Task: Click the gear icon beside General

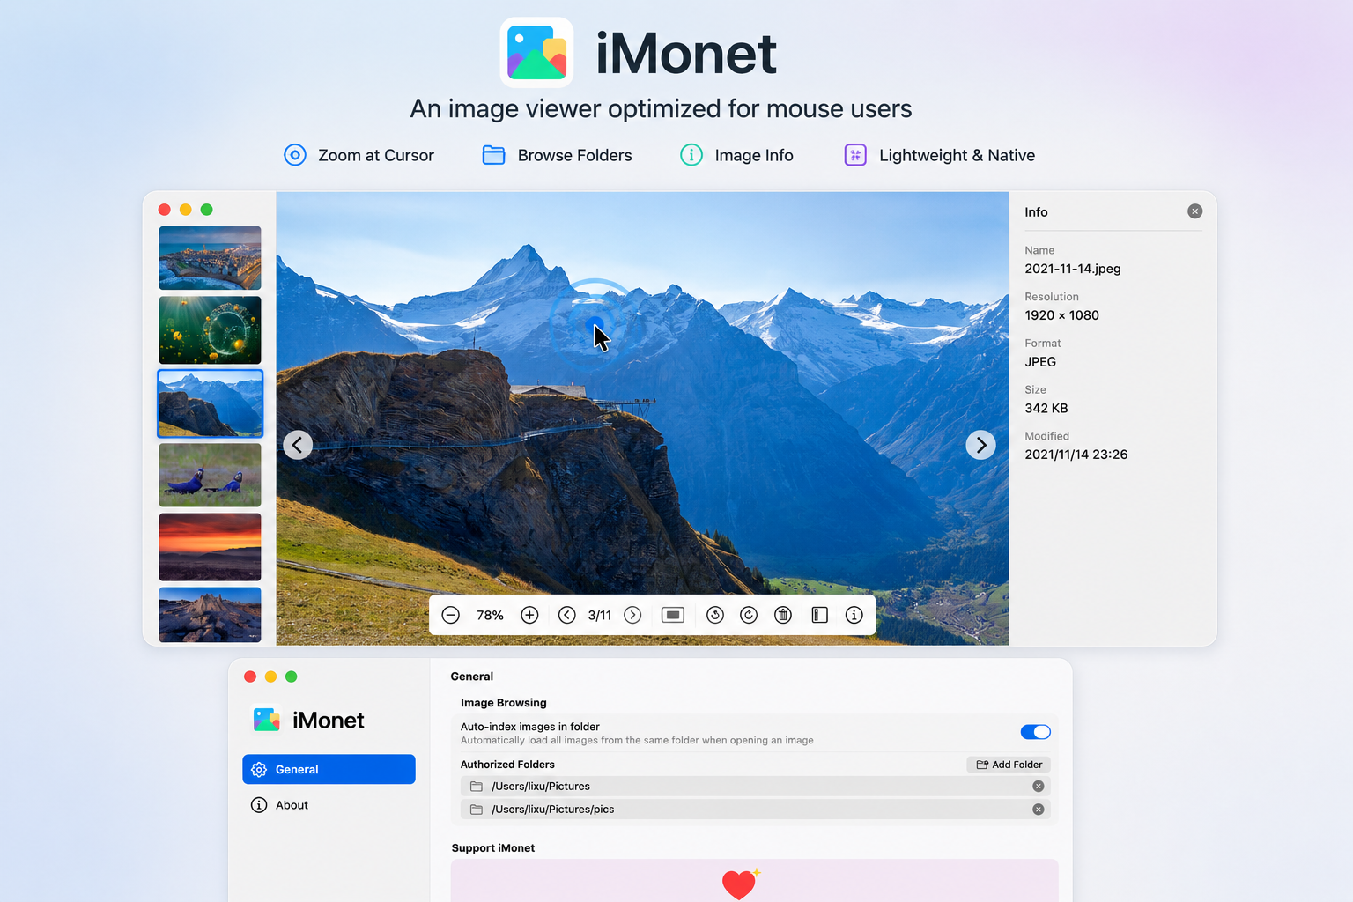Action: 259,769
